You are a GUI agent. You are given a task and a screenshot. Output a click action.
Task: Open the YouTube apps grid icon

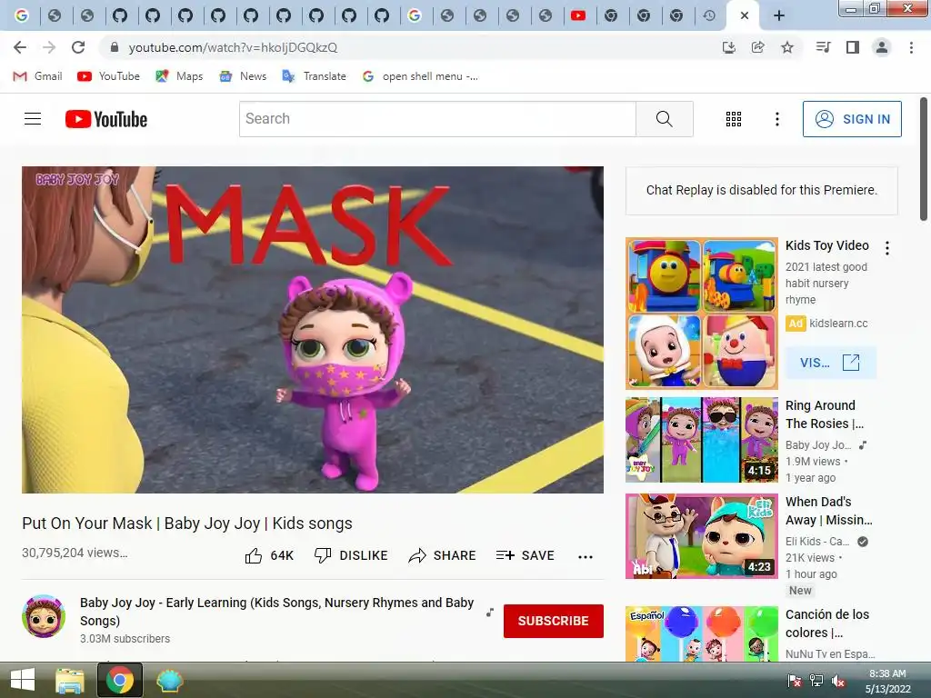734,119
